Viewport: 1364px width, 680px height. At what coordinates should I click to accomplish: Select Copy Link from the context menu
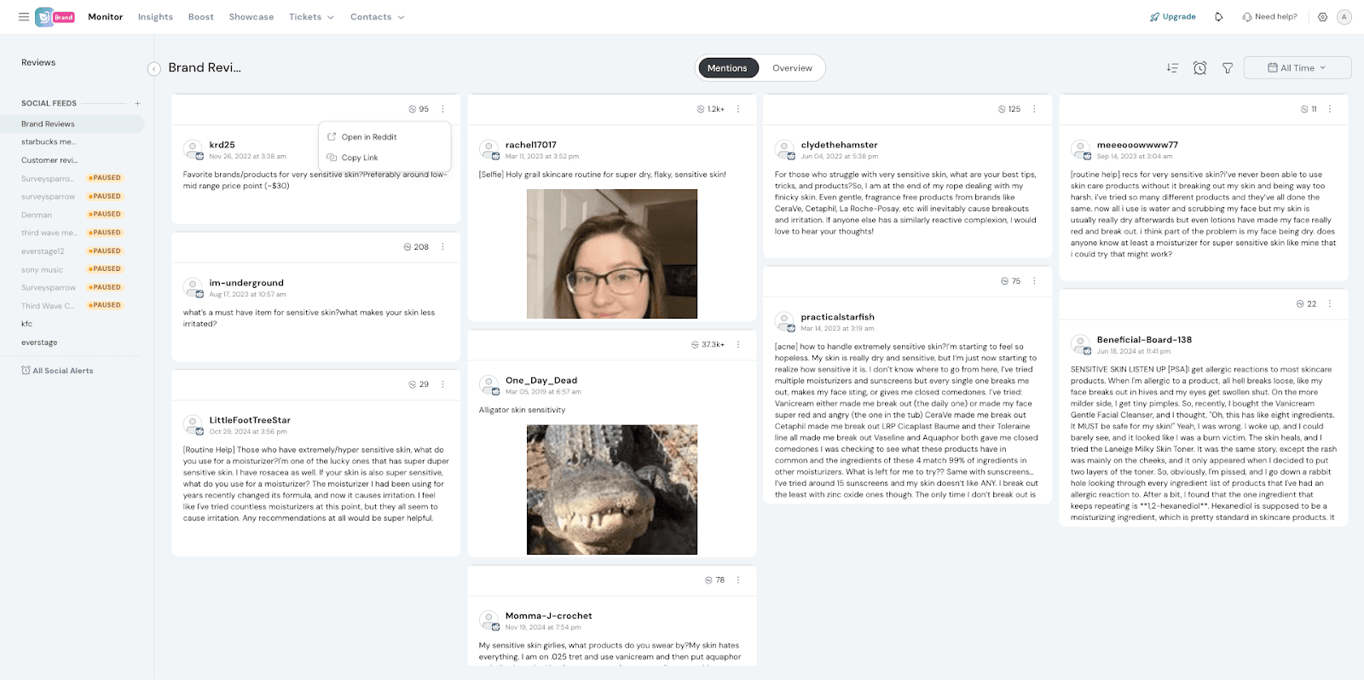coord(359,158)
